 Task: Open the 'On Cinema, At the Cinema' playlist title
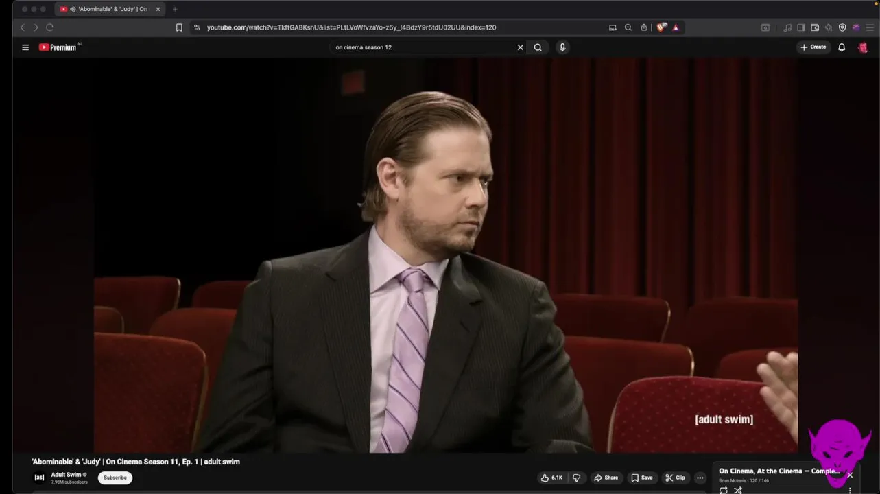tap(779, 471)
